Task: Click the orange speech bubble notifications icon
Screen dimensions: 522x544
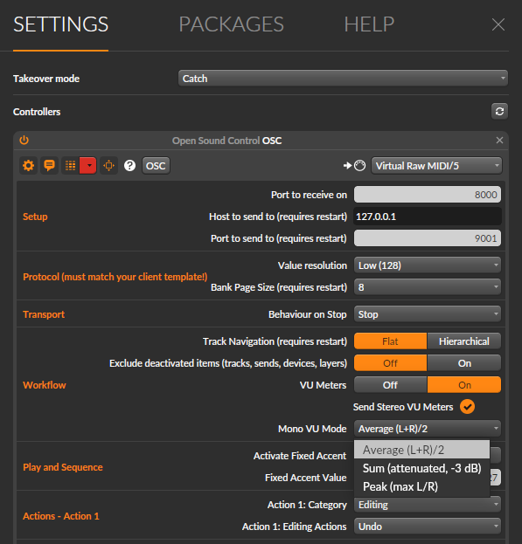Action: pyautogui.click(x=49, y=166)
